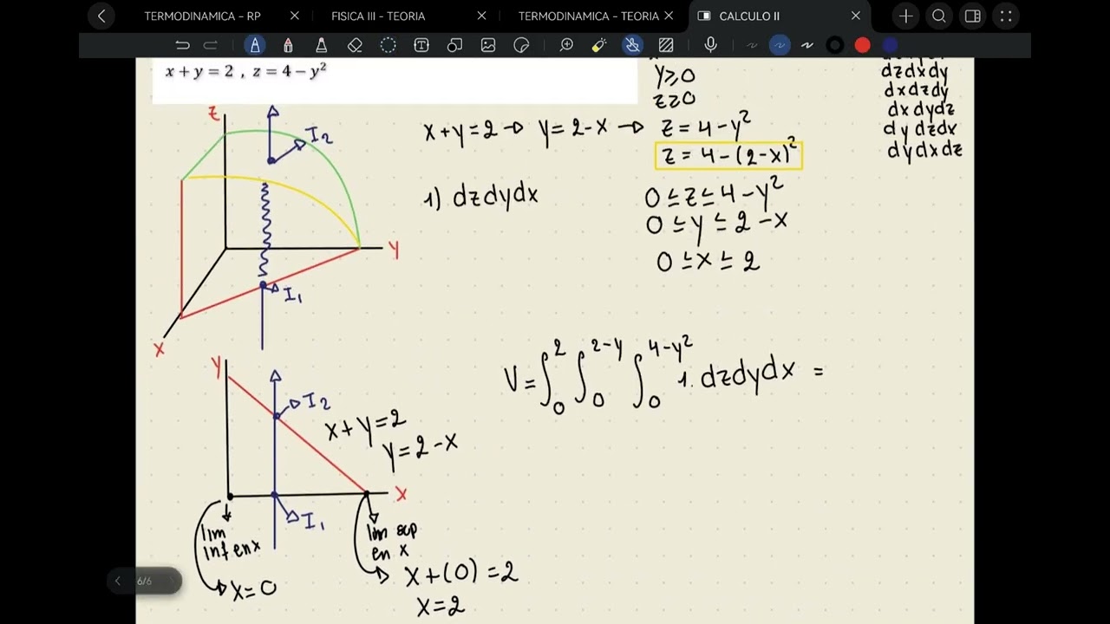Screen dimensions: 1110x624
Task: Click the 'lim inf en x' note
Action: (231, 543)
